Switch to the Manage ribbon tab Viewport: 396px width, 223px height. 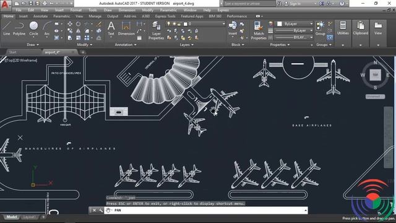coord(95,16)
